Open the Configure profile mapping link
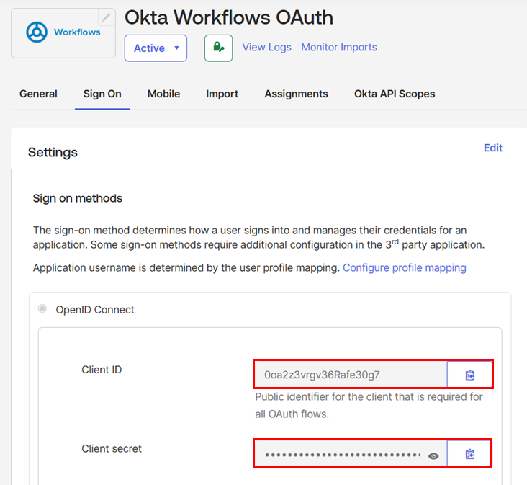The height and width of the screenshot is (485, 527). pos(404,267)
